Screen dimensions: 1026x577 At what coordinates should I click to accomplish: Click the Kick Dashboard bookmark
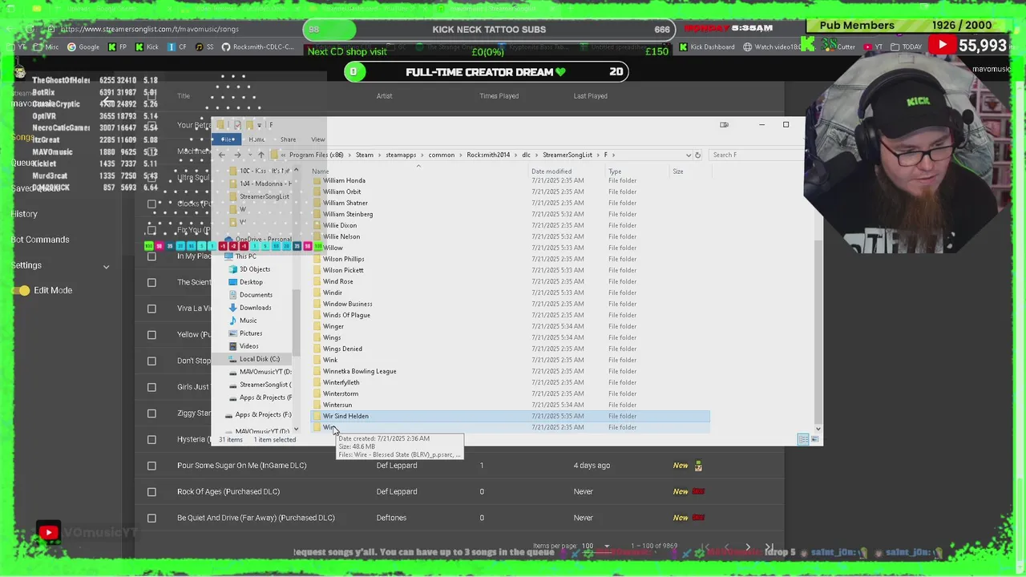click(707, 46)
